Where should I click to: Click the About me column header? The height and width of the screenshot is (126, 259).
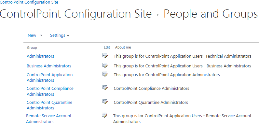point(123,47)
